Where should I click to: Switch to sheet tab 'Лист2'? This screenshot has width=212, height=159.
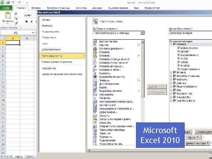[30, 157]
